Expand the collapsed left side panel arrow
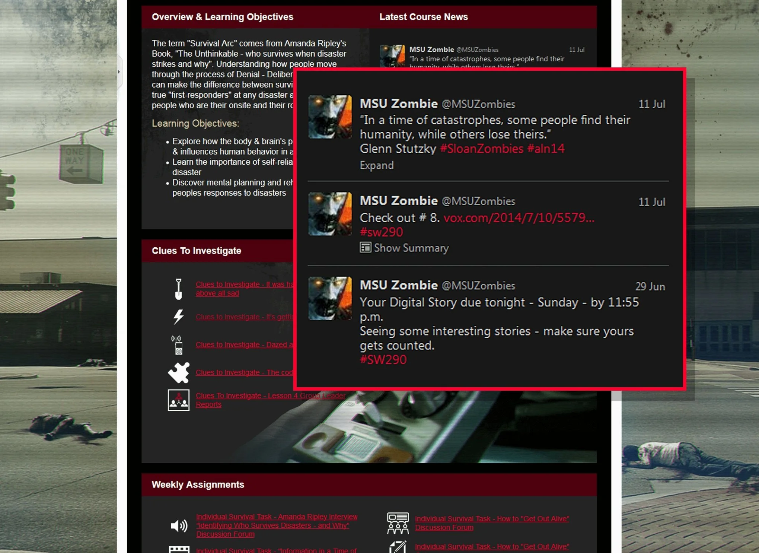 (x=119, y=71)
